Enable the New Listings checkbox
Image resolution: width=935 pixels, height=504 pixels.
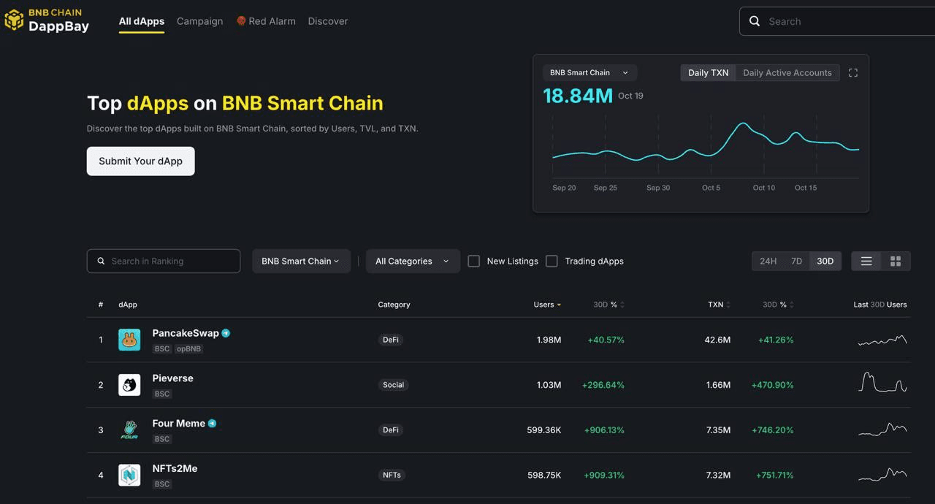click(474, 261)
